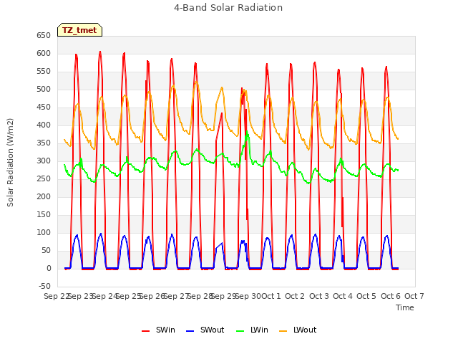The width and height of the screenshot is (458, 344).
Task: Click the Oct 2 x-axis tick label
Action: click(295, 296)
